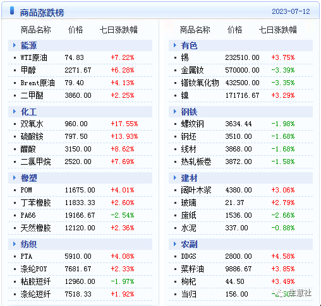Select the 二氯甲烷 commodity
Image resolution: width=321 pixels, height=306 pixels.
click(x=35, y=162)
